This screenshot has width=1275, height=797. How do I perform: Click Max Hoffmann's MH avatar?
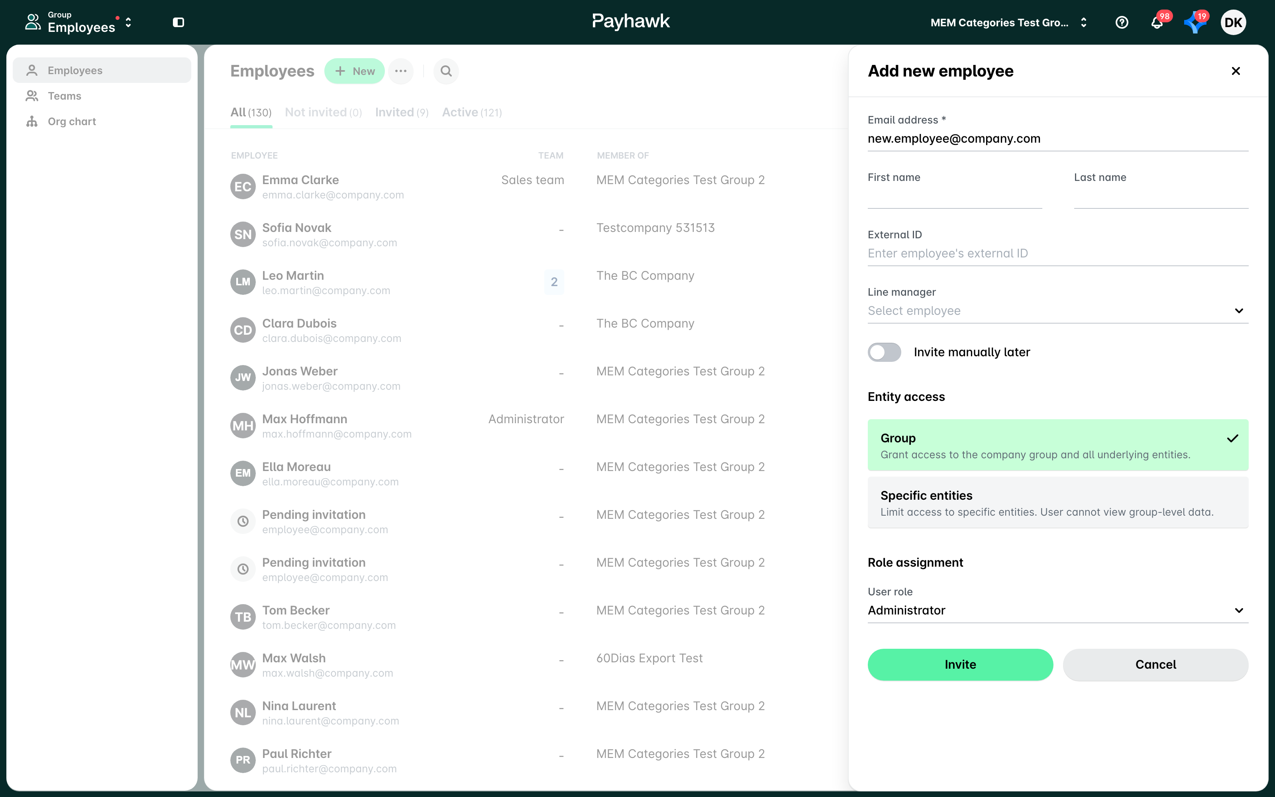(x=243, y=425)
